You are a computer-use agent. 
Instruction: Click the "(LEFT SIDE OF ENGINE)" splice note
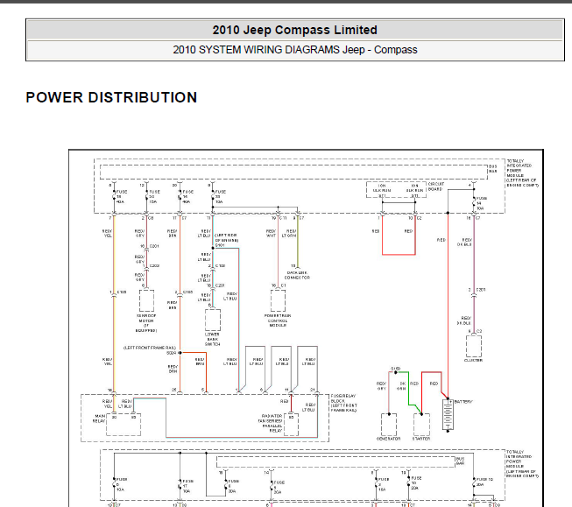[227, 238]
